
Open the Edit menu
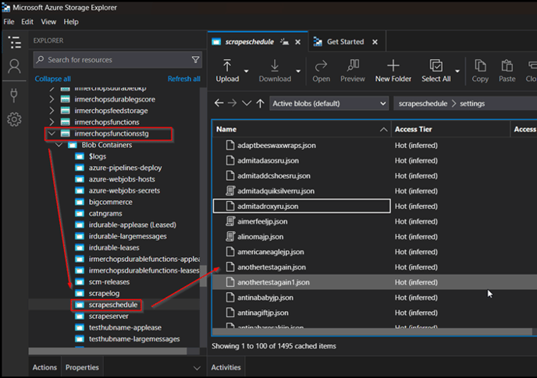[x=27, y=22]
